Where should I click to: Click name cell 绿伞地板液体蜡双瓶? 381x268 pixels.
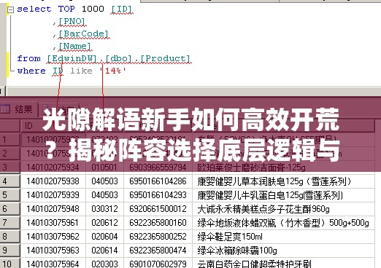pyautogui.click(x=283, y=223)
